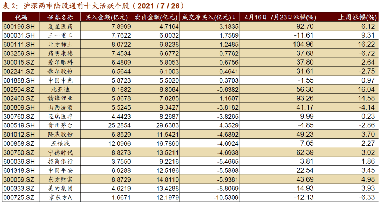Select stock code 000333.SZ

(x=19, y=189)
